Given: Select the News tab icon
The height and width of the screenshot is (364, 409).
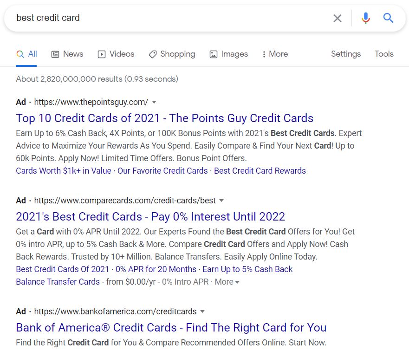Looking at the screenshot, I should 56,54.
